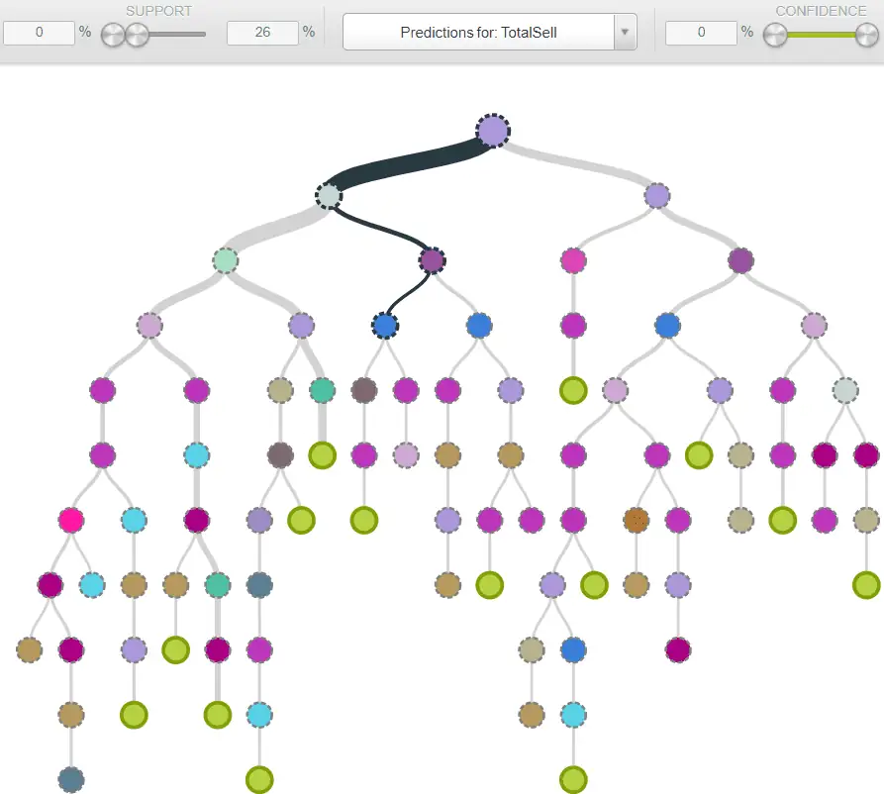Click the right handle of the Support slider
This screenshot has height=794, width=884.
[137, 35]
